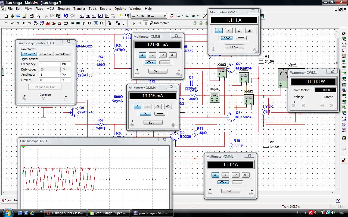
Task: Click Set... button on Multimeter-XMM2
Action: [230, 191]
